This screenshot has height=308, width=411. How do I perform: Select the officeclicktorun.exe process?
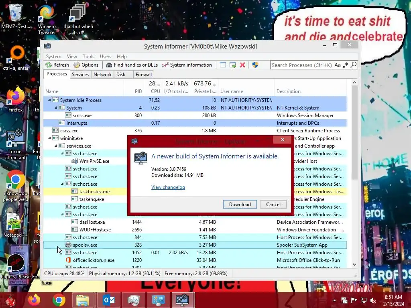[195, 260]
